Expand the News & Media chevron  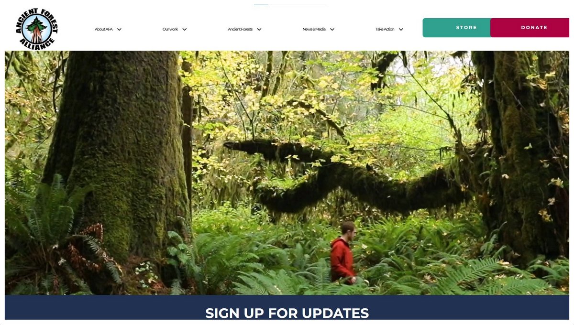click(x=332, y=30)
